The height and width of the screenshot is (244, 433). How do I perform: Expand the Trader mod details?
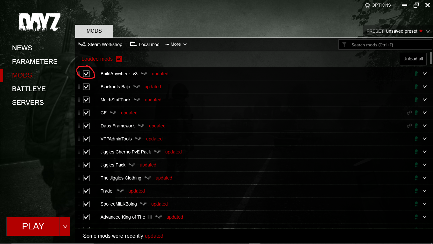click(425, 191)
